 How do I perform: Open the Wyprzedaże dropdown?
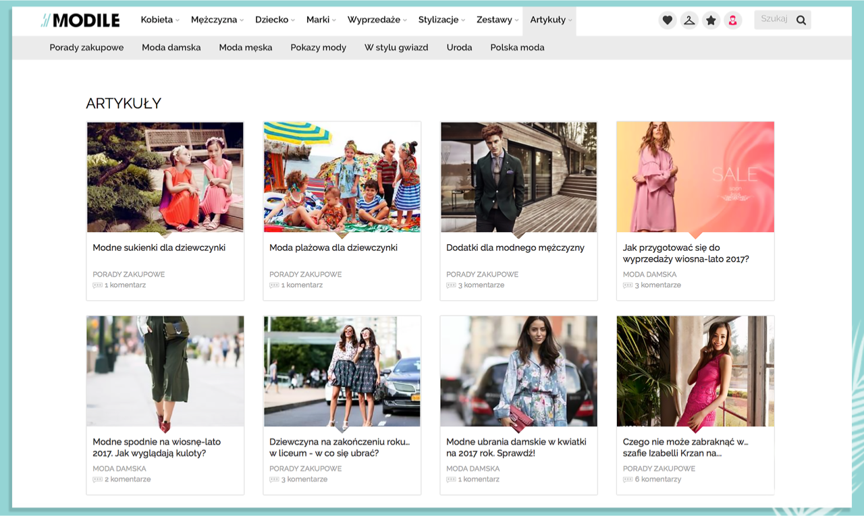tap(377, 20)
